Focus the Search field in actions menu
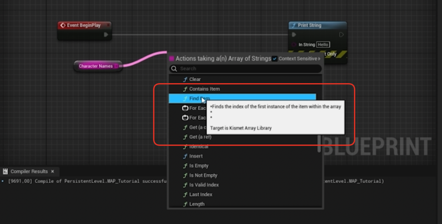This screenshot has height=224, width=442. [x=245, y=69]
